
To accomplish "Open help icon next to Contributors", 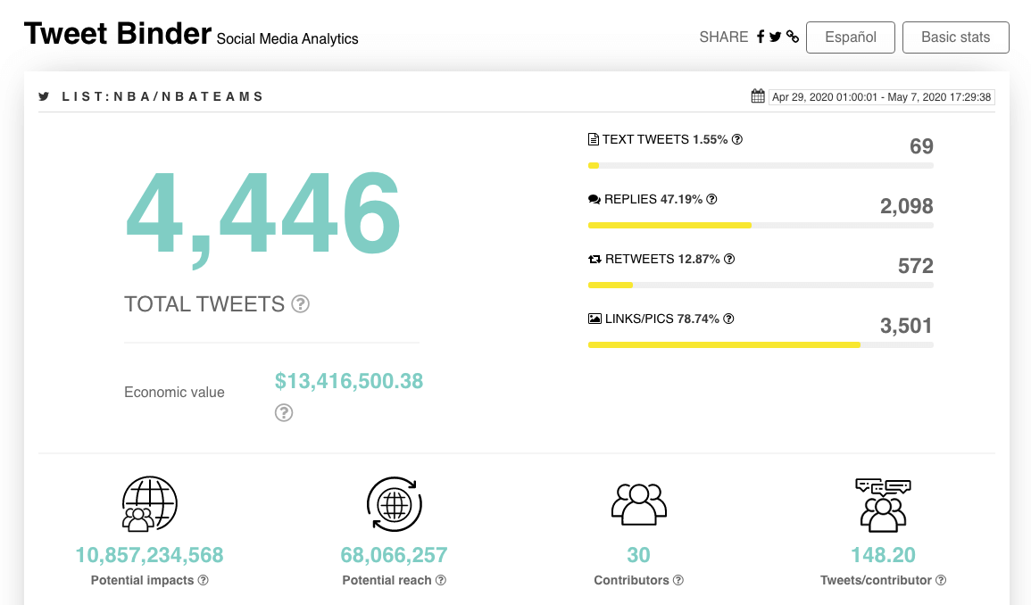I will pos(678,580).
